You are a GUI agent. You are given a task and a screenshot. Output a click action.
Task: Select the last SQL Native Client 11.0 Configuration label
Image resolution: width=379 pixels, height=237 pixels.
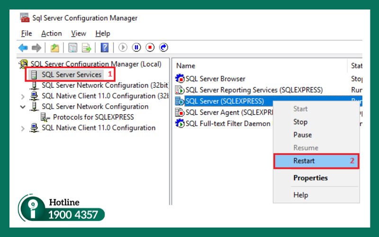click(x=99, y=128)
